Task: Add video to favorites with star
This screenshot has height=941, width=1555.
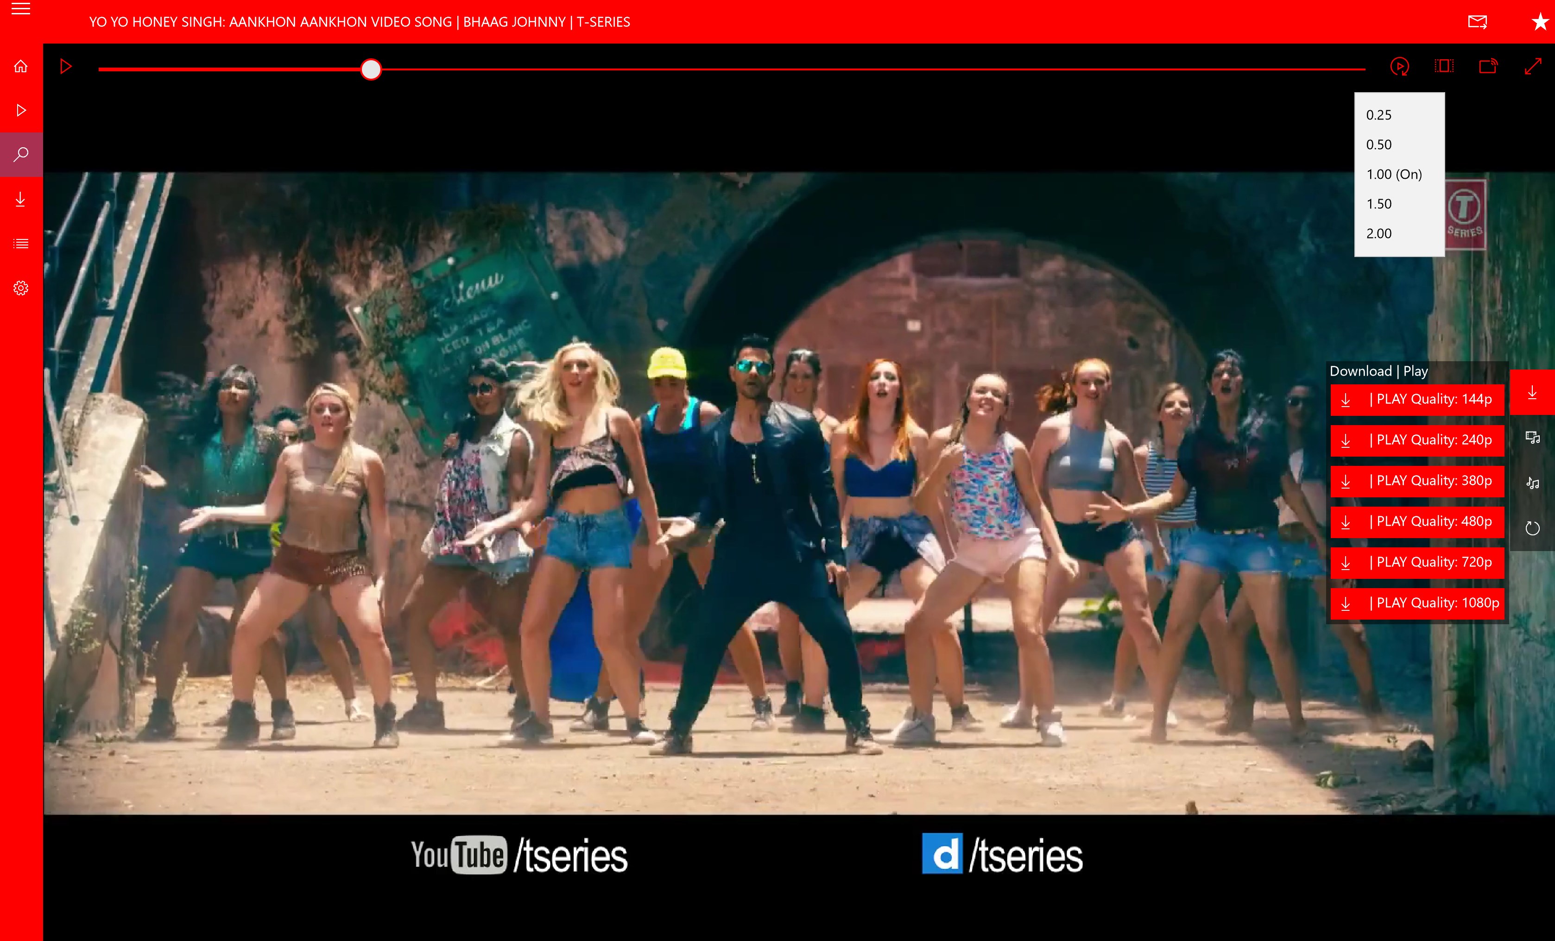Action: click(1540, 22)
